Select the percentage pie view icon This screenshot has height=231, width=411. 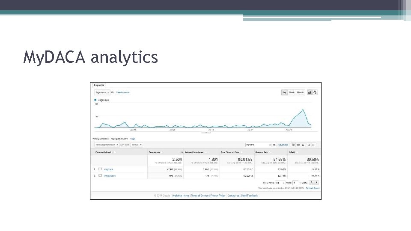pyautogui.click(x=298, y=145)
